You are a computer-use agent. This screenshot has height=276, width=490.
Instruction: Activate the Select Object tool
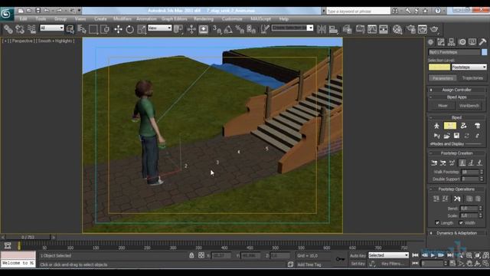(x=70, y=29)
